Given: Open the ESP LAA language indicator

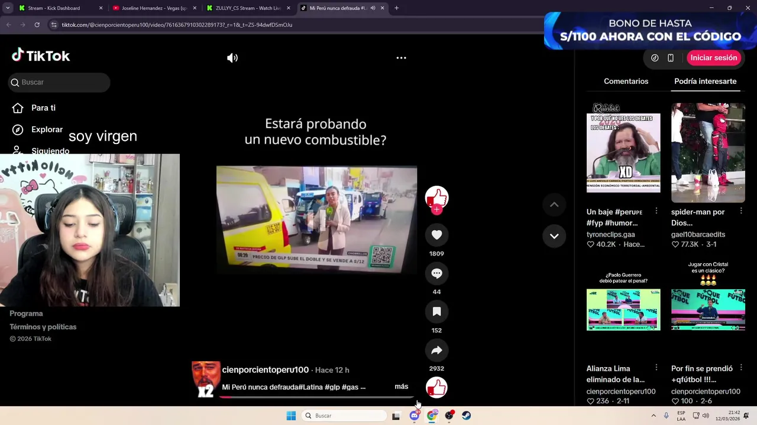Looking at the screenshot, I should click(x=681, y=416).
